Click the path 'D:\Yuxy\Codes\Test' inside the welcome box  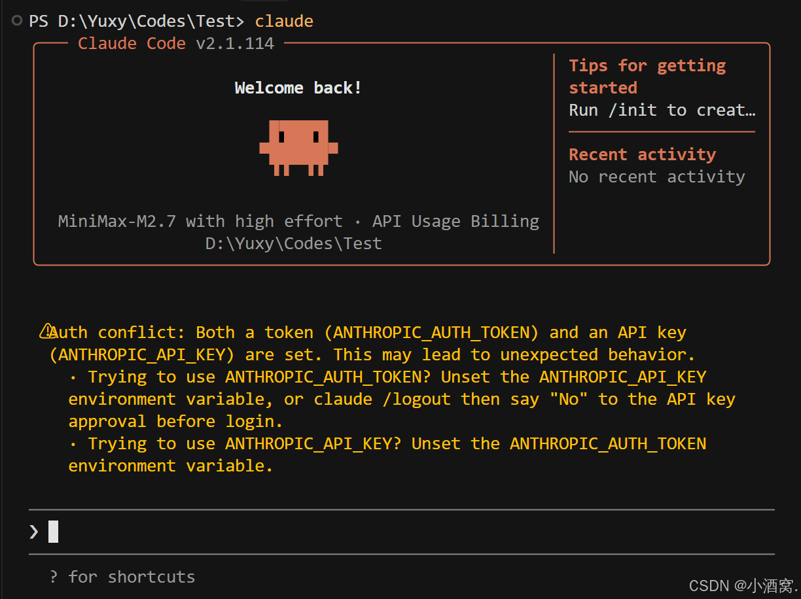[294, 244]
